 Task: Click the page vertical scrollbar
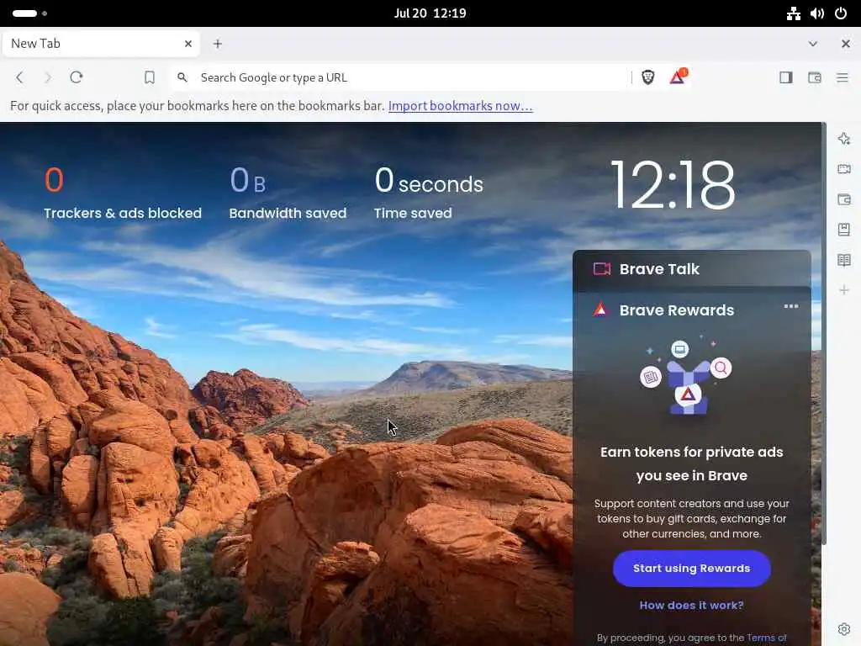824,333
